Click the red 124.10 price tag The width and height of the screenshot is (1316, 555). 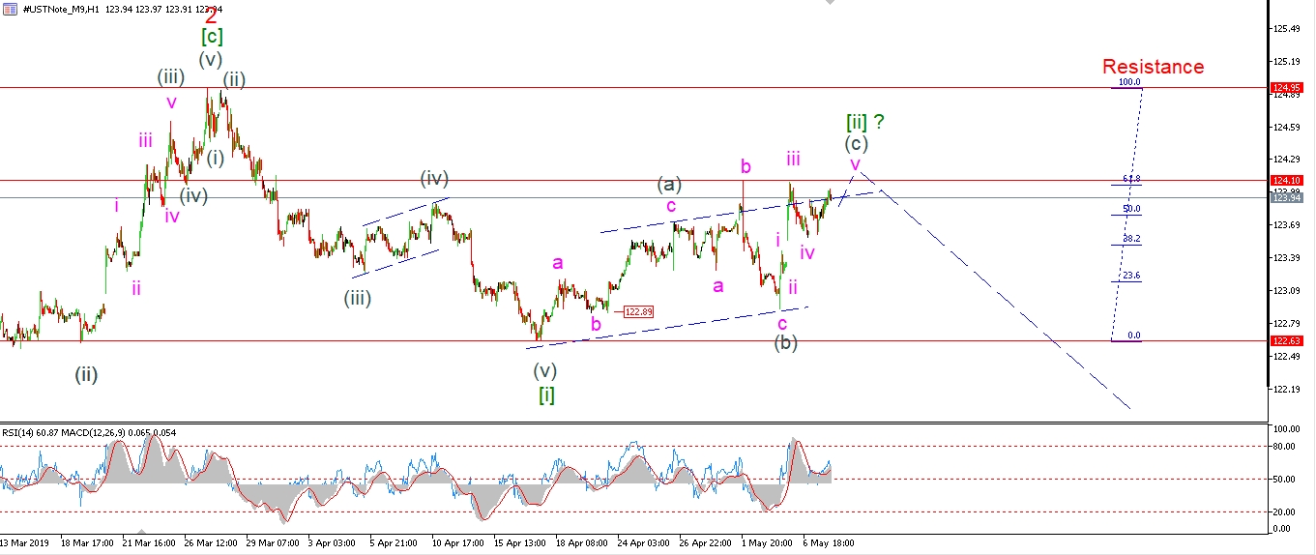(1289, 180)
